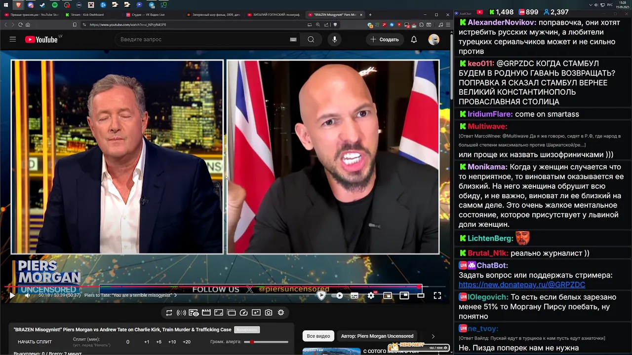Adjust the Громк. алерта volume slider

pyautogui.click(x=267, y=342)
